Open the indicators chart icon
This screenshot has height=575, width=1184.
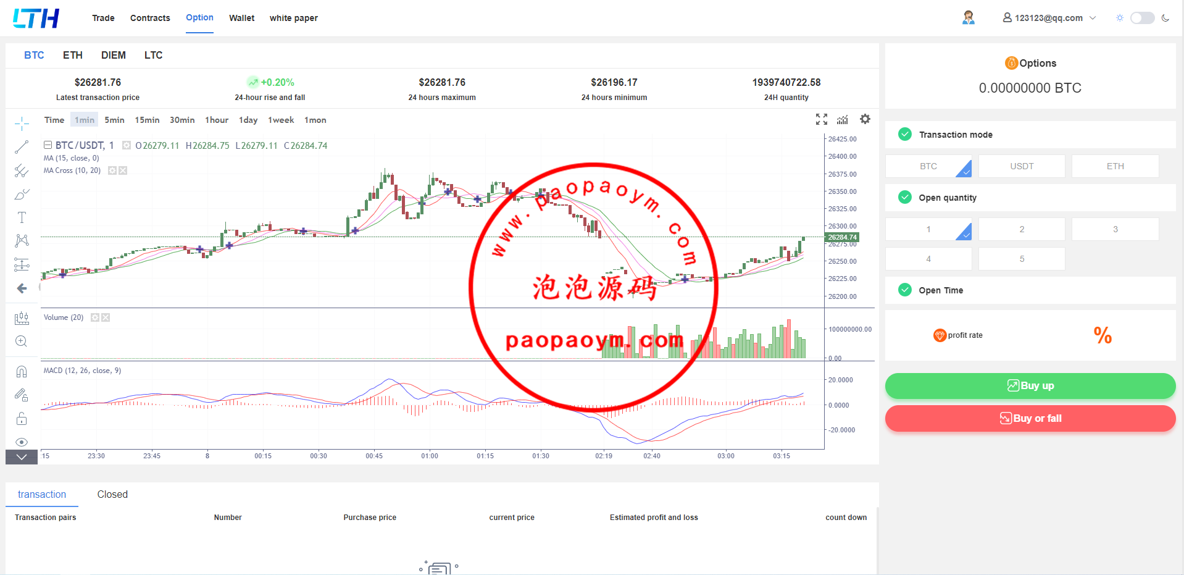[843, 119]
